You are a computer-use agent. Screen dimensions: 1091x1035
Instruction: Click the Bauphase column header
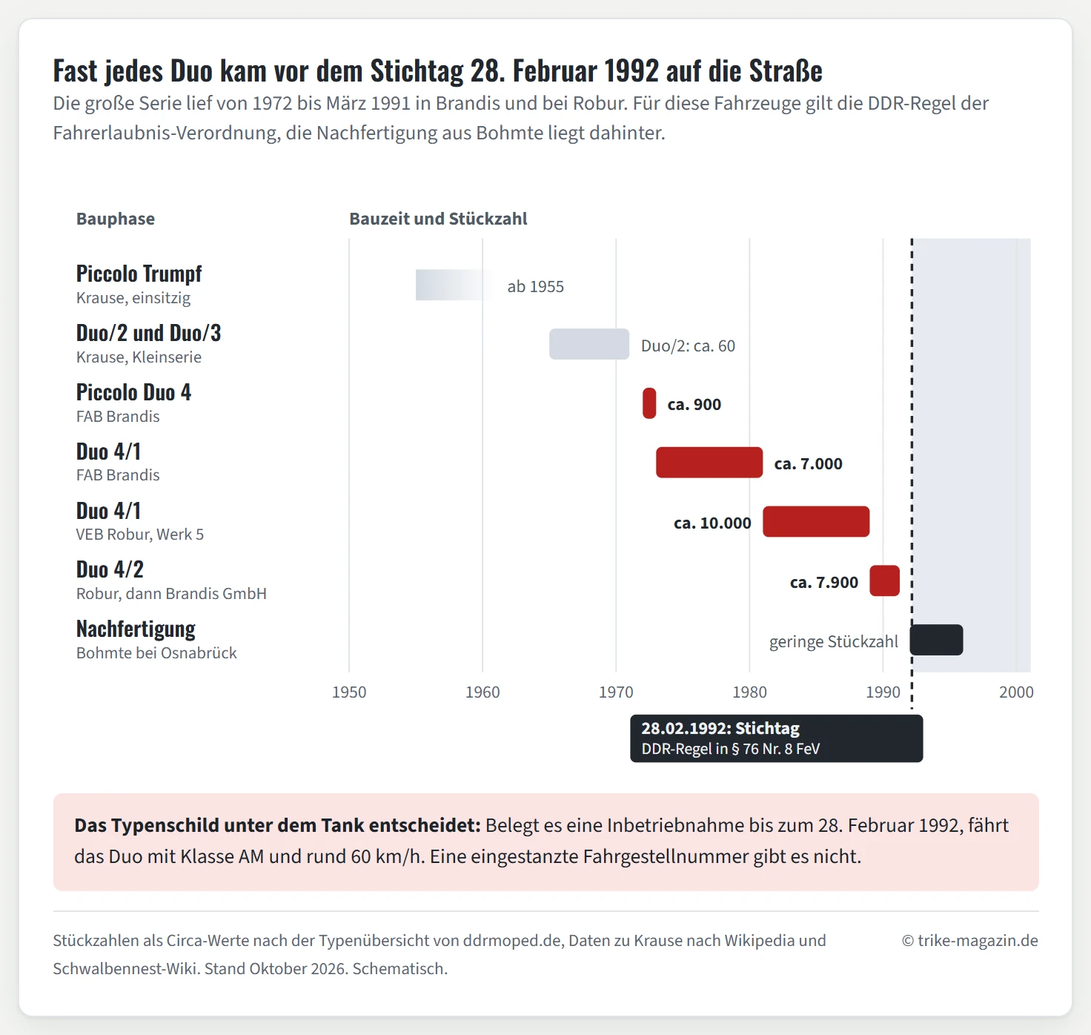(x=116, y=219)
